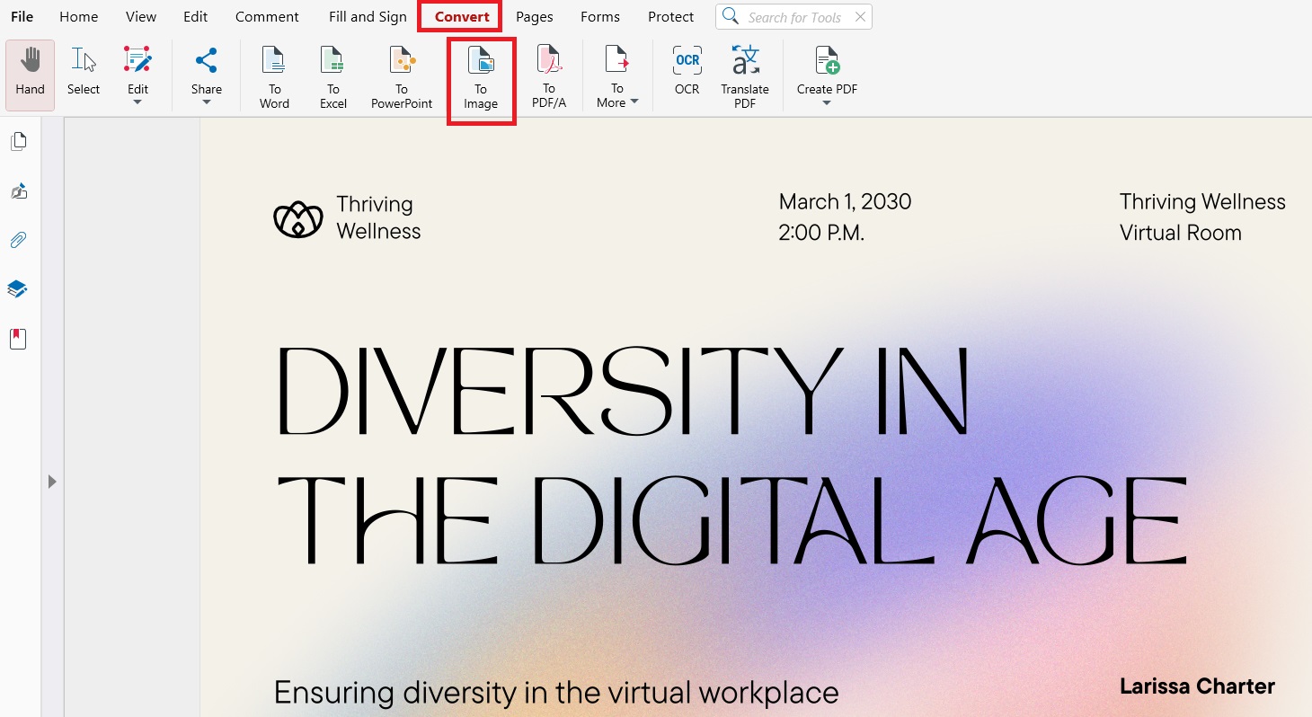Viewport: 1312px width, 717px height.
Task: Convert the document to Word
Action: [273, 74]
